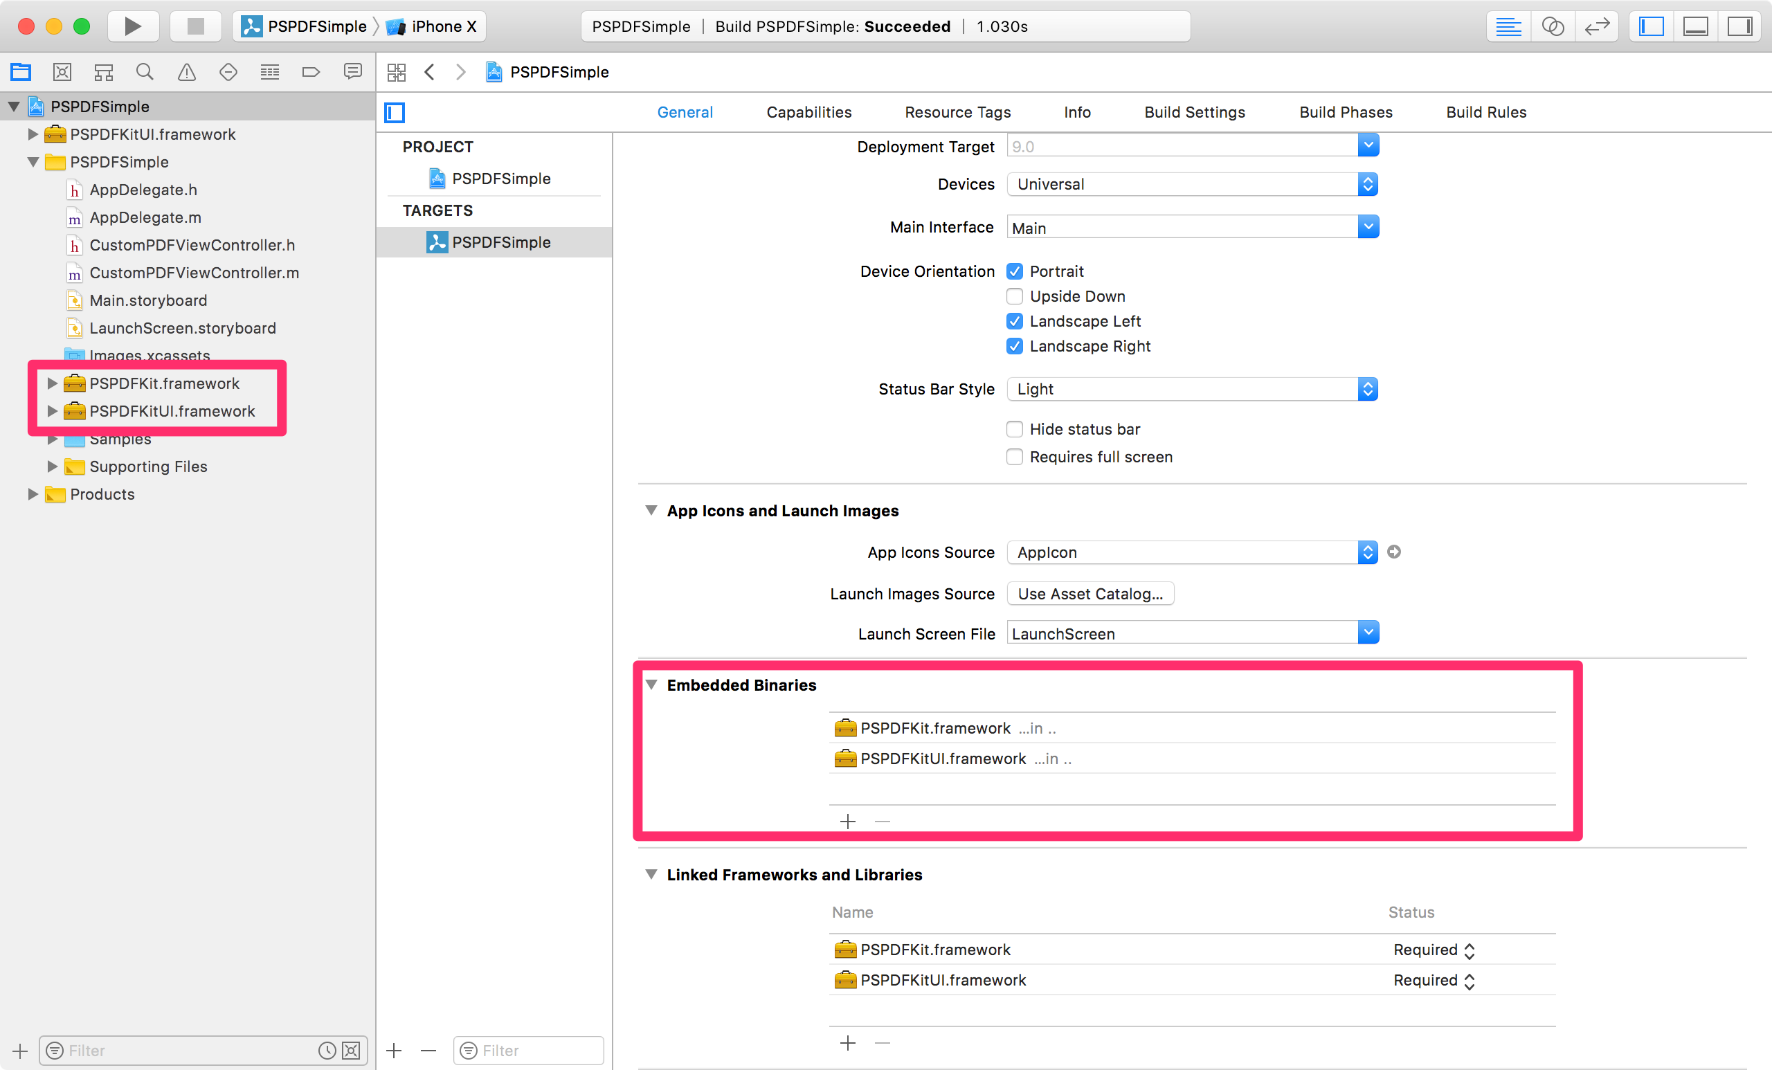Open the Capabilities tab
The width and height of the screenshot is (1772, 1070).
pyautogui.click(x=808, y=112)
